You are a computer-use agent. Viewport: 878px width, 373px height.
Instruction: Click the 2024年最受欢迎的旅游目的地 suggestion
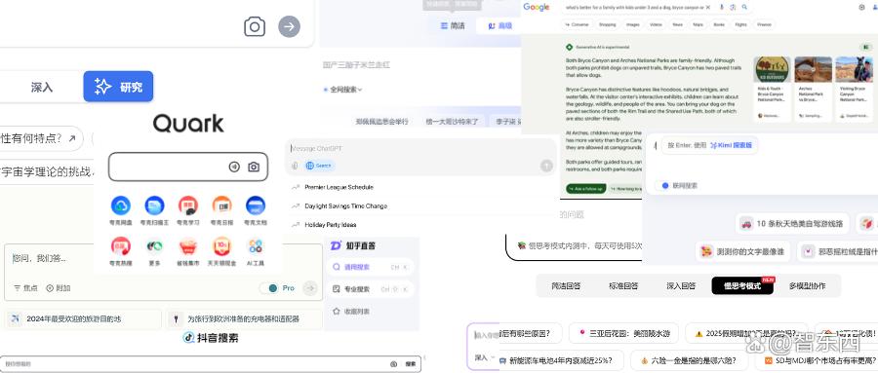tap(84, 318)
